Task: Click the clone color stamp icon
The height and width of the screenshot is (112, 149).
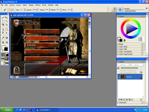Action: tap(125, 40)
